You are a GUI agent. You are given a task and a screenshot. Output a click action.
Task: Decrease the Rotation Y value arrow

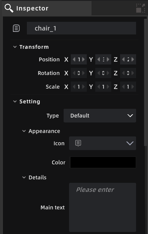[x=98, y=73]
